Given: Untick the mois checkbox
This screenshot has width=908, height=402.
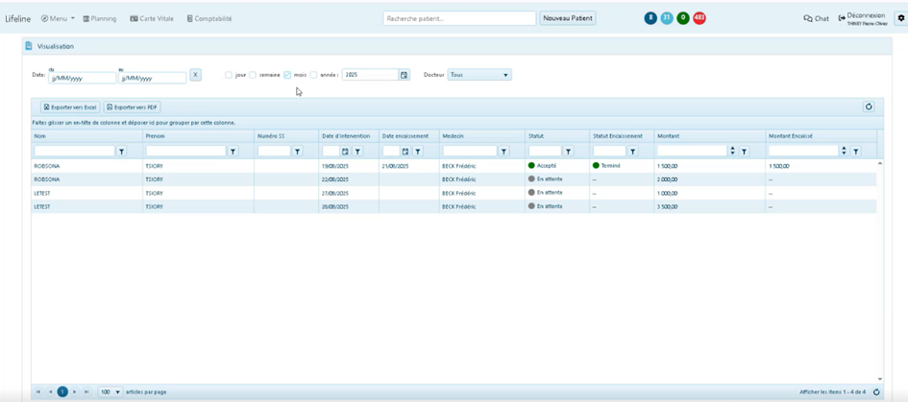Looking at the screenshot, I should click(287, 75).
